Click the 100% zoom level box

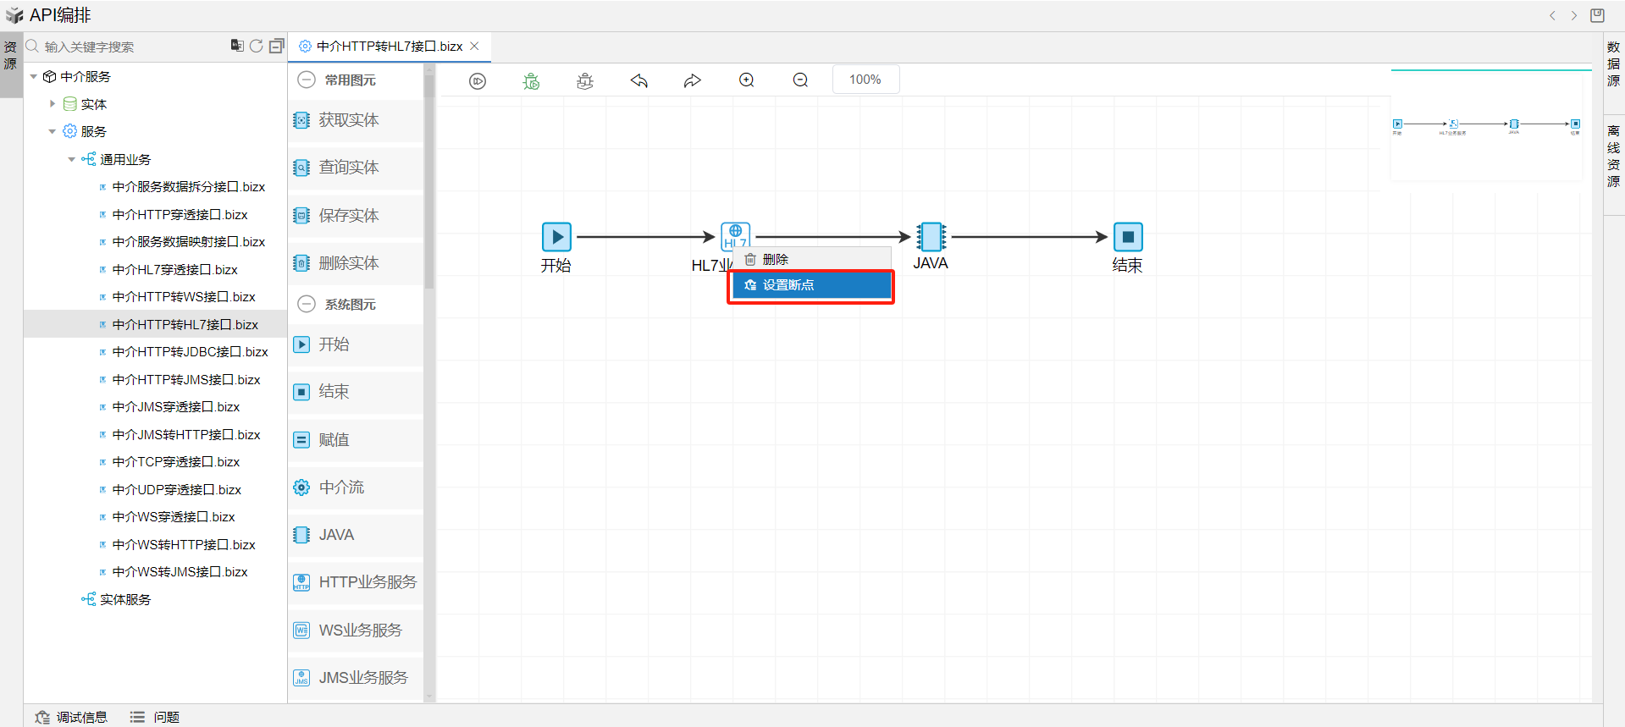pyautogui.click(x=865, y=80)
